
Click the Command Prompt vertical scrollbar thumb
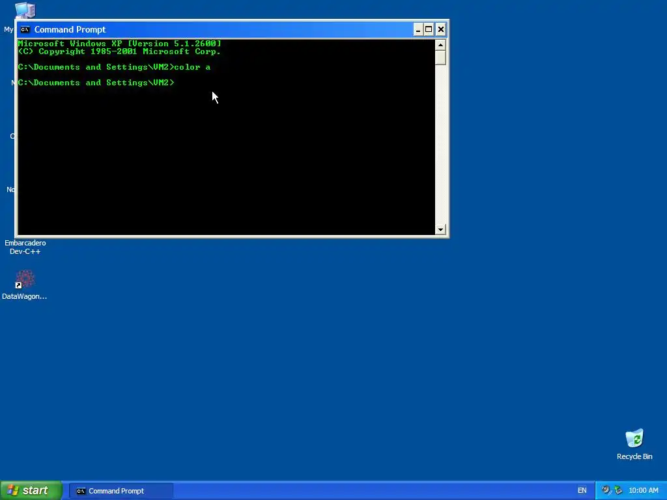click(x=440, y=57)
